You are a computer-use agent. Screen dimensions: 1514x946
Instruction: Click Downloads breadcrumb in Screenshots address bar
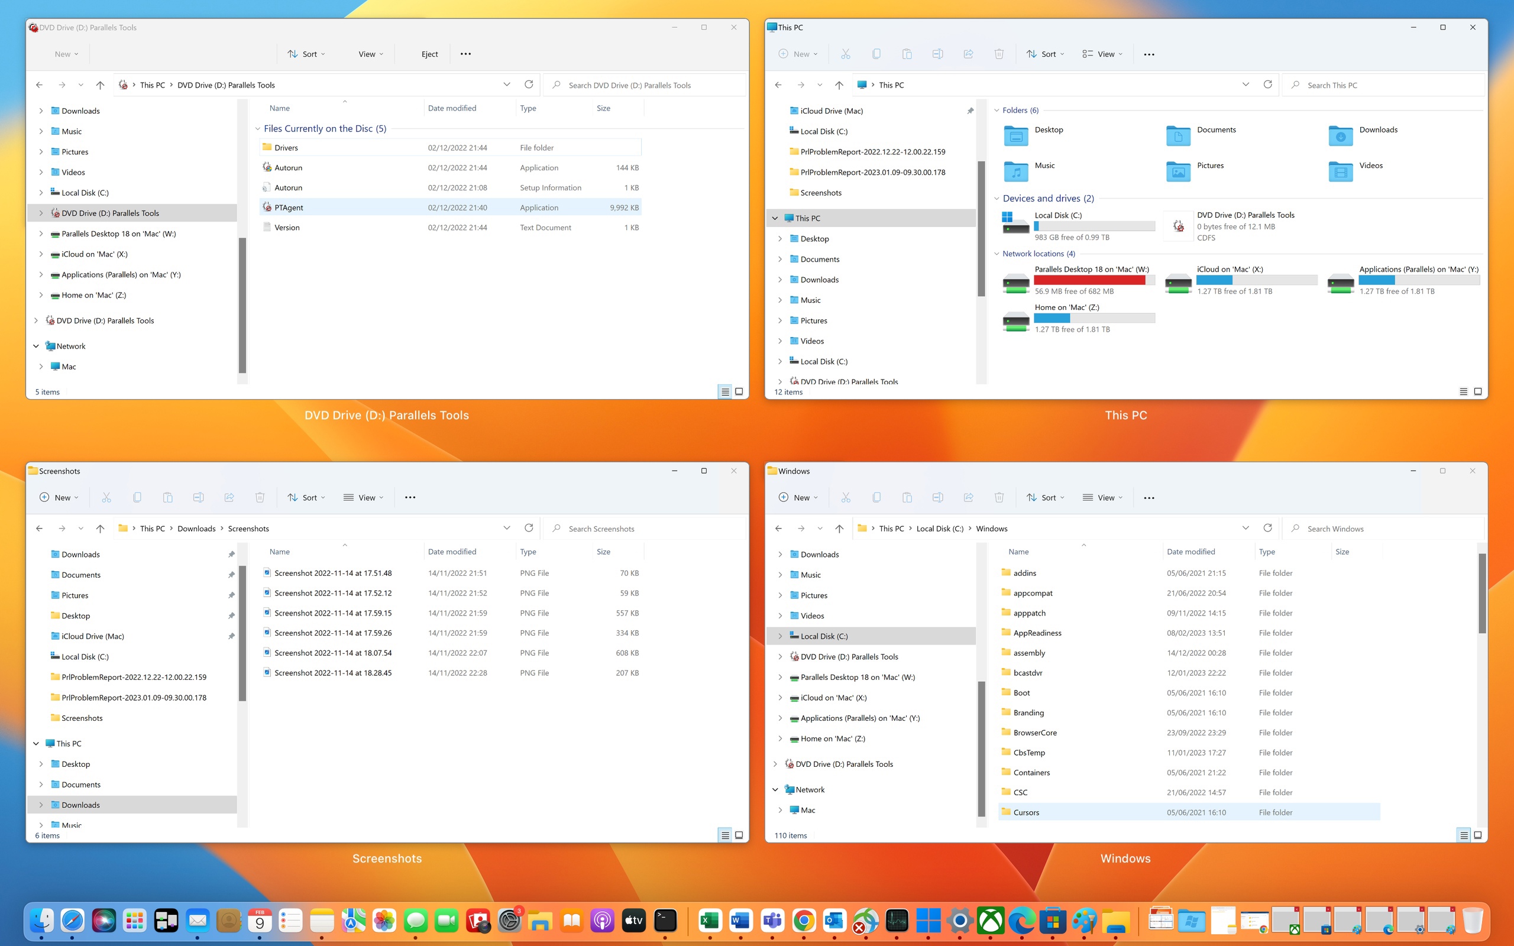coord(196,529)
